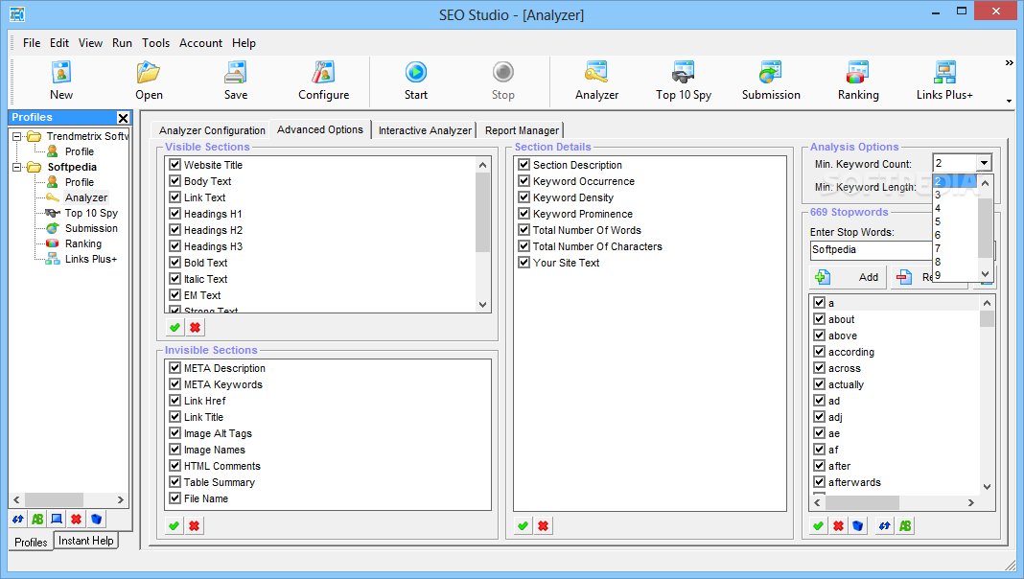Click the Visible Sections list down scroll arrow
Viewport: 1024px width, 579px height.
click(x=482, y=305)
